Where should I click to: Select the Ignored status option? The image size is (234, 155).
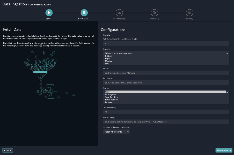click(x=109, y=102)
